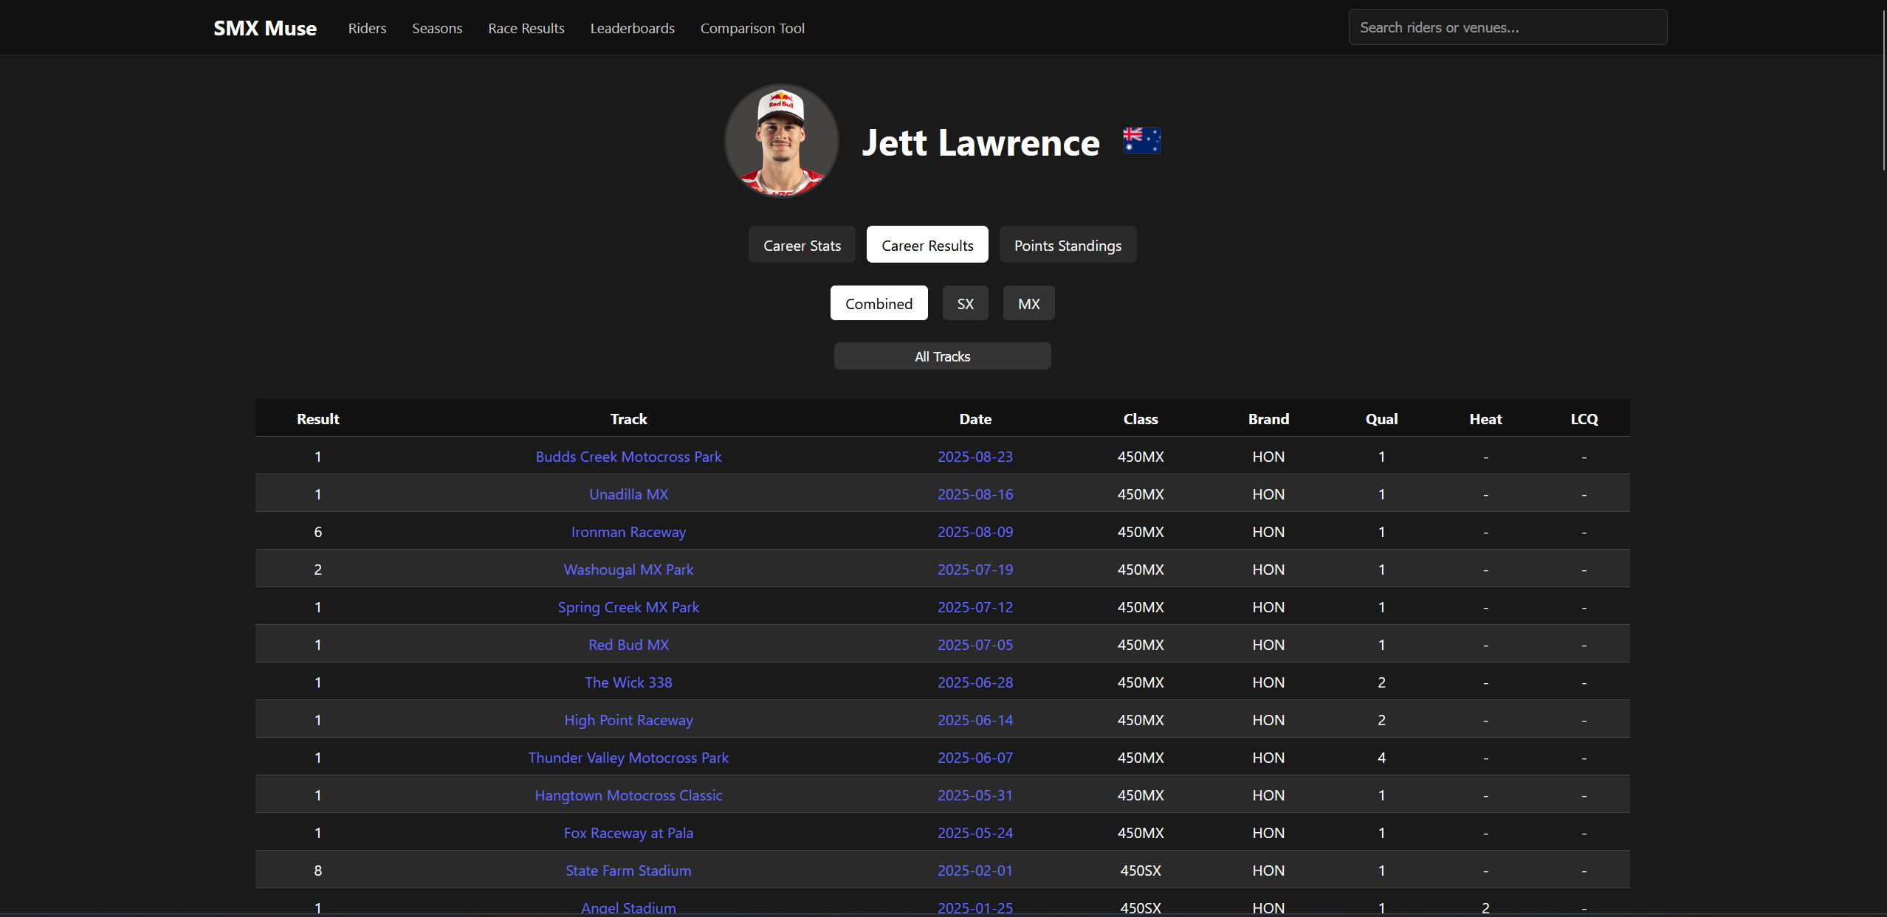Viewport: 1887px width, 917px height.
Task: Filter results to SX only
Action: pyautogui.click(x=965, y=302)
